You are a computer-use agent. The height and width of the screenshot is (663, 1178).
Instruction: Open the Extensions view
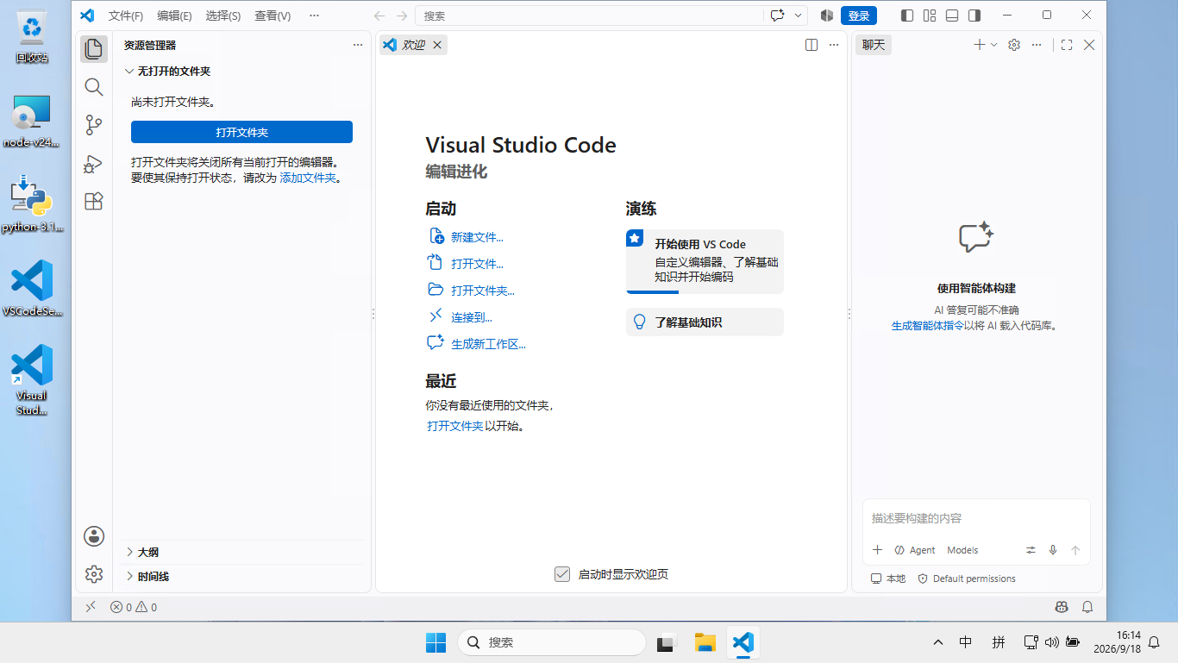[94, 201]
